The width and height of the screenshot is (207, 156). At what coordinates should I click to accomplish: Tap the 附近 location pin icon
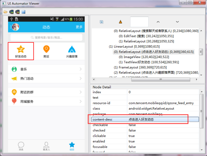(46, 49)
